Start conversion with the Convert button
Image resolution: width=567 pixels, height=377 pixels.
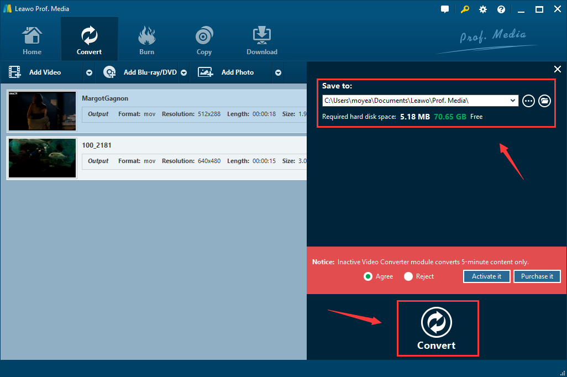(437, 329)
